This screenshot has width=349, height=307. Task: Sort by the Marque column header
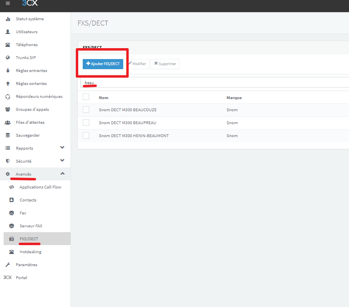(234, 98)
